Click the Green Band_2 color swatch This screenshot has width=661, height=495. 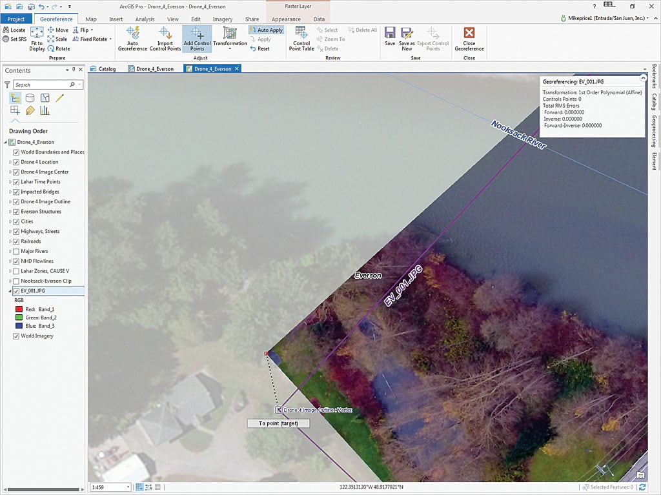pyautogui.click(x=19, y=318)
